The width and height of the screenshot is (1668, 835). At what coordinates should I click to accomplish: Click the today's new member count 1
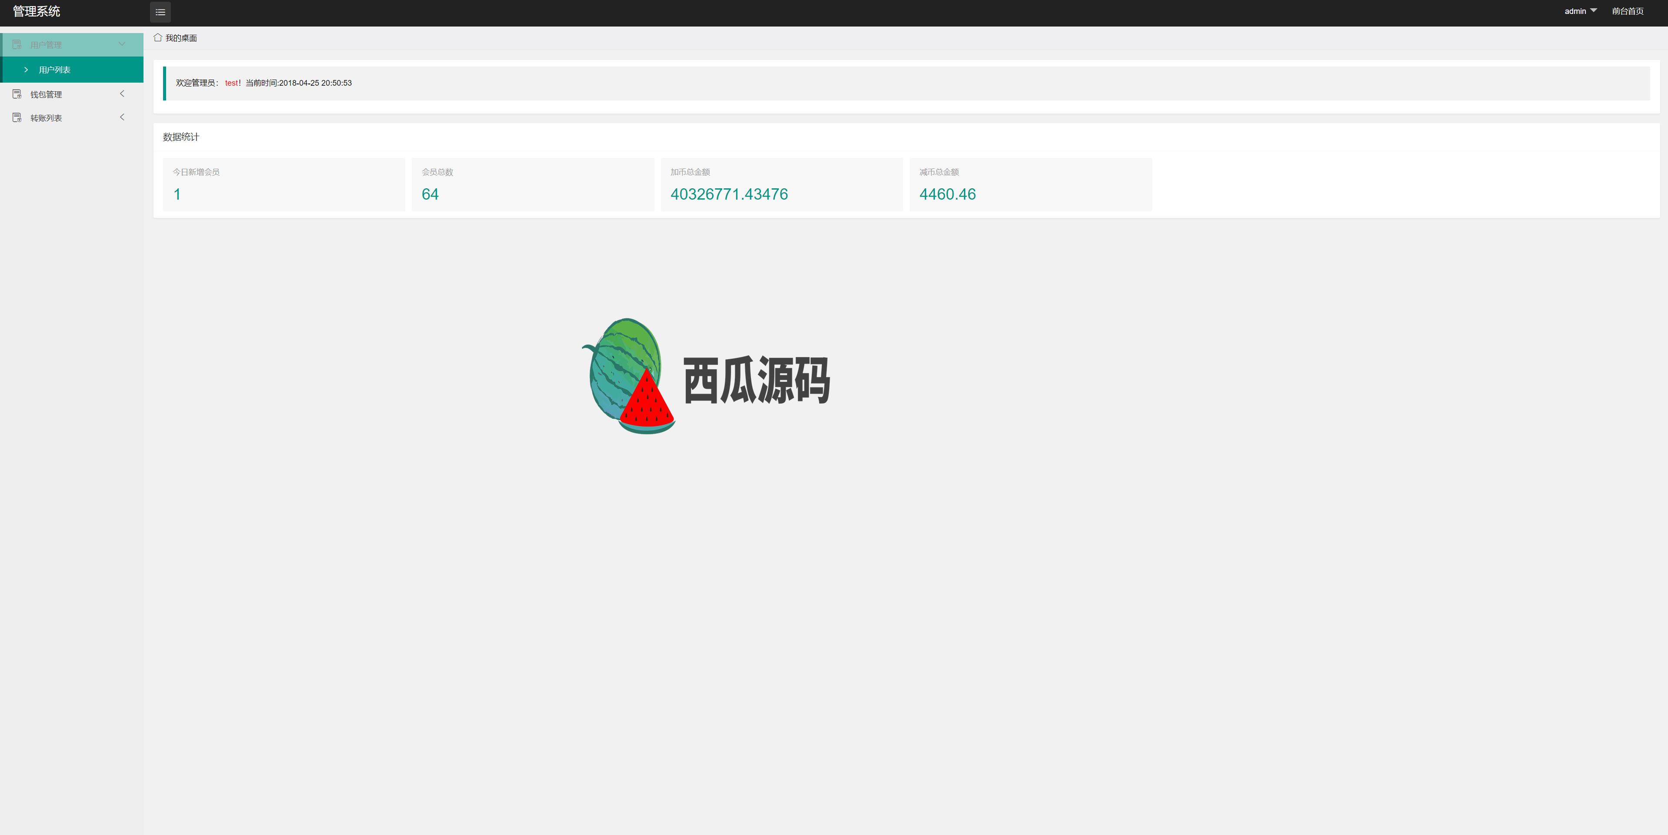pyautogui.click(x=177, y=194)
